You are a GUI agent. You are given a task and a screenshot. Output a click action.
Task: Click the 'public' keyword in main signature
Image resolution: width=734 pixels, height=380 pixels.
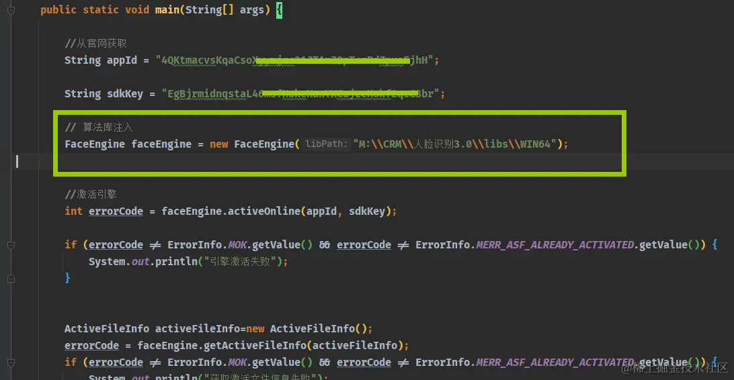[58, 10]
